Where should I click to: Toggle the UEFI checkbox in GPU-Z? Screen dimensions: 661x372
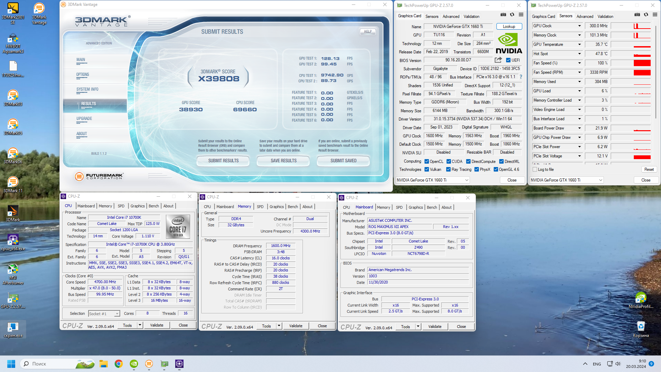point(508,60)
